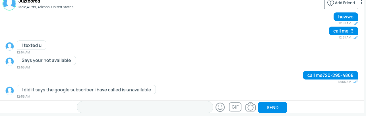Click the google subscriber unavailable message
Image resolution: width=366 pixels, height=116 pixels.
tap(86, 90)
